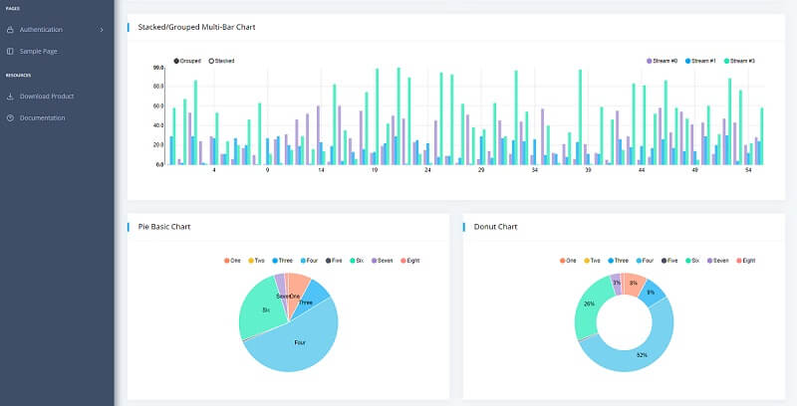
Task: Click 'One' label in Donut Chart legend
Action: pos(571,260)
